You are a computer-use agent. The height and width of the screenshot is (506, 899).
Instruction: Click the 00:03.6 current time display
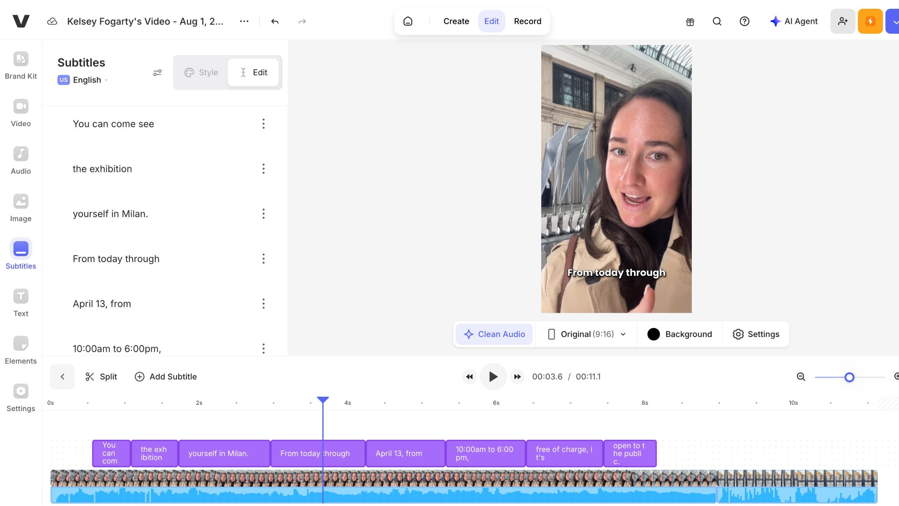click(547, 377)
